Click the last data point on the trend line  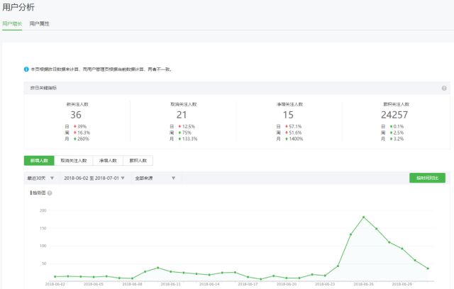click(428, 268)
